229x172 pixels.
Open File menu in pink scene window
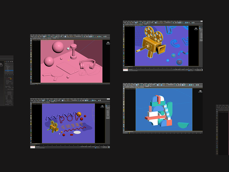31,35
